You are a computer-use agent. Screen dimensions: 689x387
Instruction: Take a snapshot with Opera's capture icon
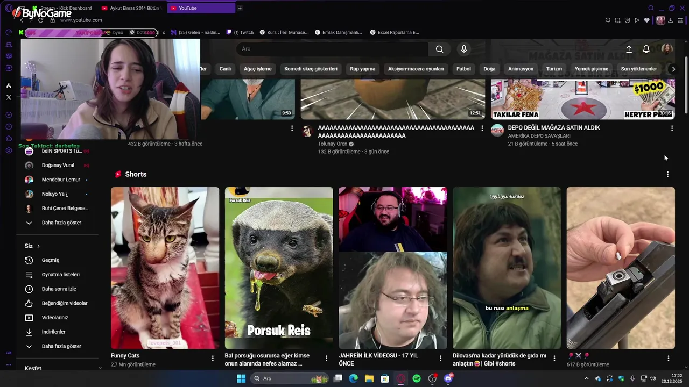point(617,20)
